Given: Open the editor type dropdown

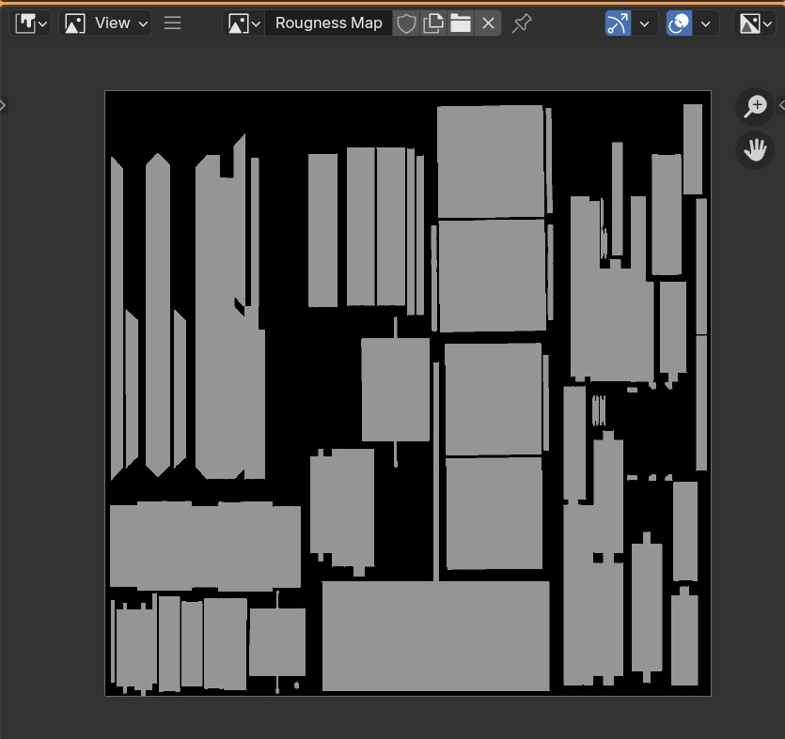Looking at the screenshot, I should point(30,23).
